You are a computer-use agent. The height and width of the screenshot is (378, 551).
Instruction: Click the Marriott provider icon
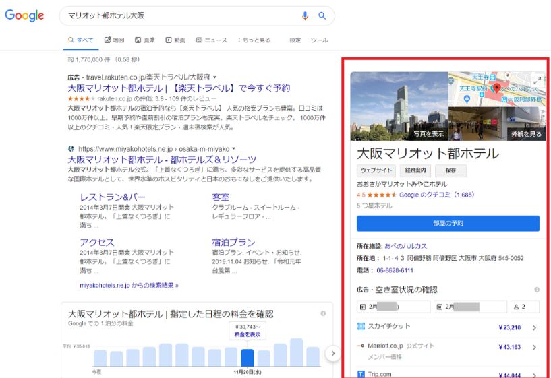tap(361, 346)
